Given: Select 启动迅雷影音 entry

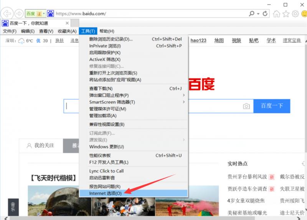Looking at the screenshot, I should 134,178.
